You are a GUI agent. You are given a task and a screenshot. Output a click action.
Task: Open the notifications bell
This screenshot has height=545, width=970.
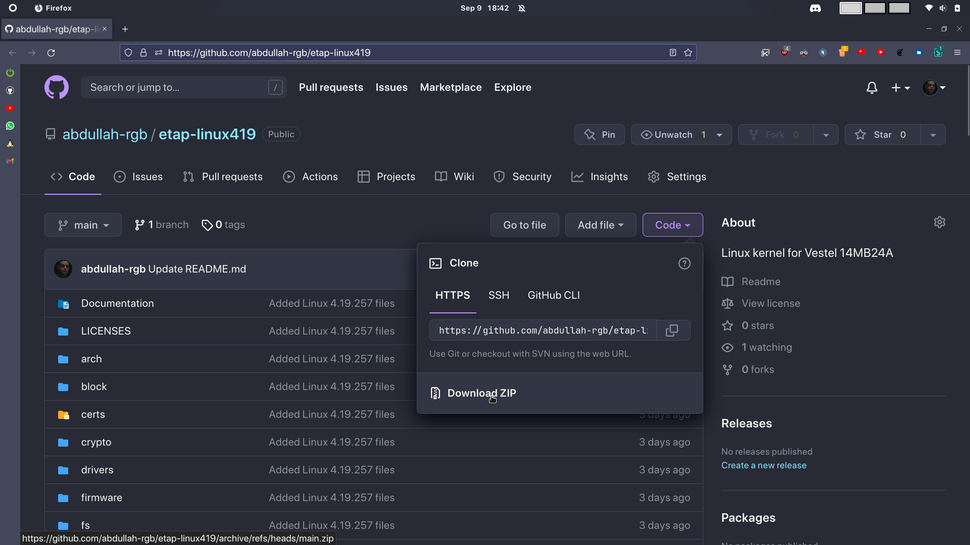coord(871,88)
